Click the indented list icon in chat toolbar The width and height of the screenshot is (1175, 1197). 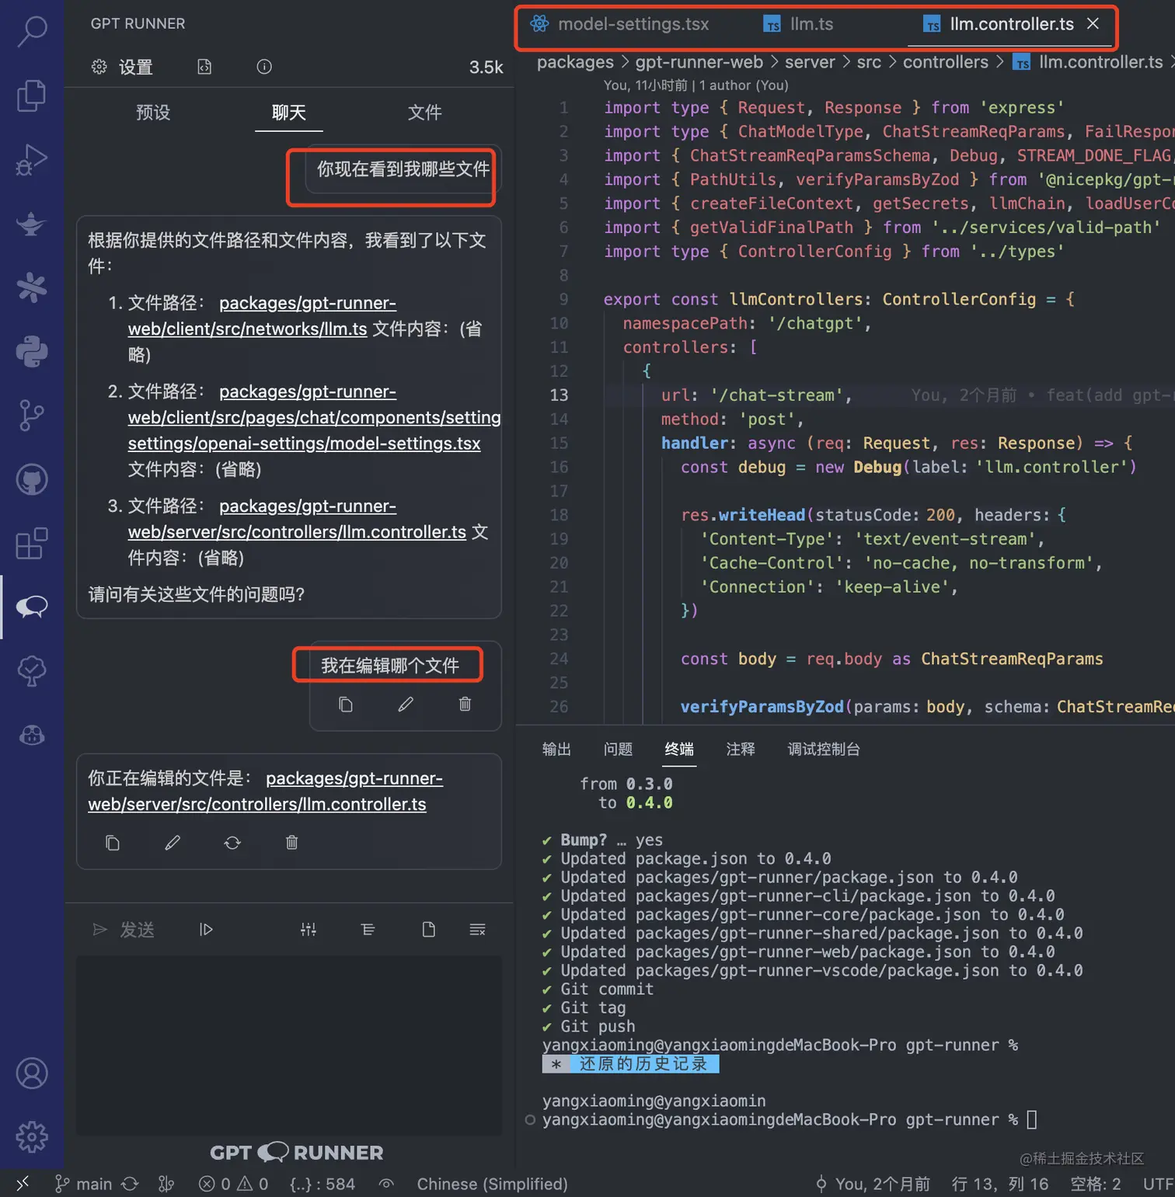click(x=368, y=930)
